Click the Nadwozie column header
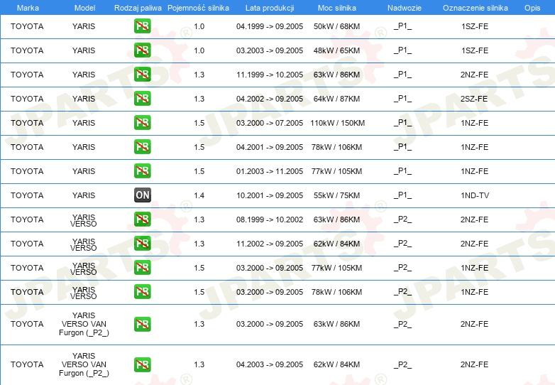 pos(405,8)
